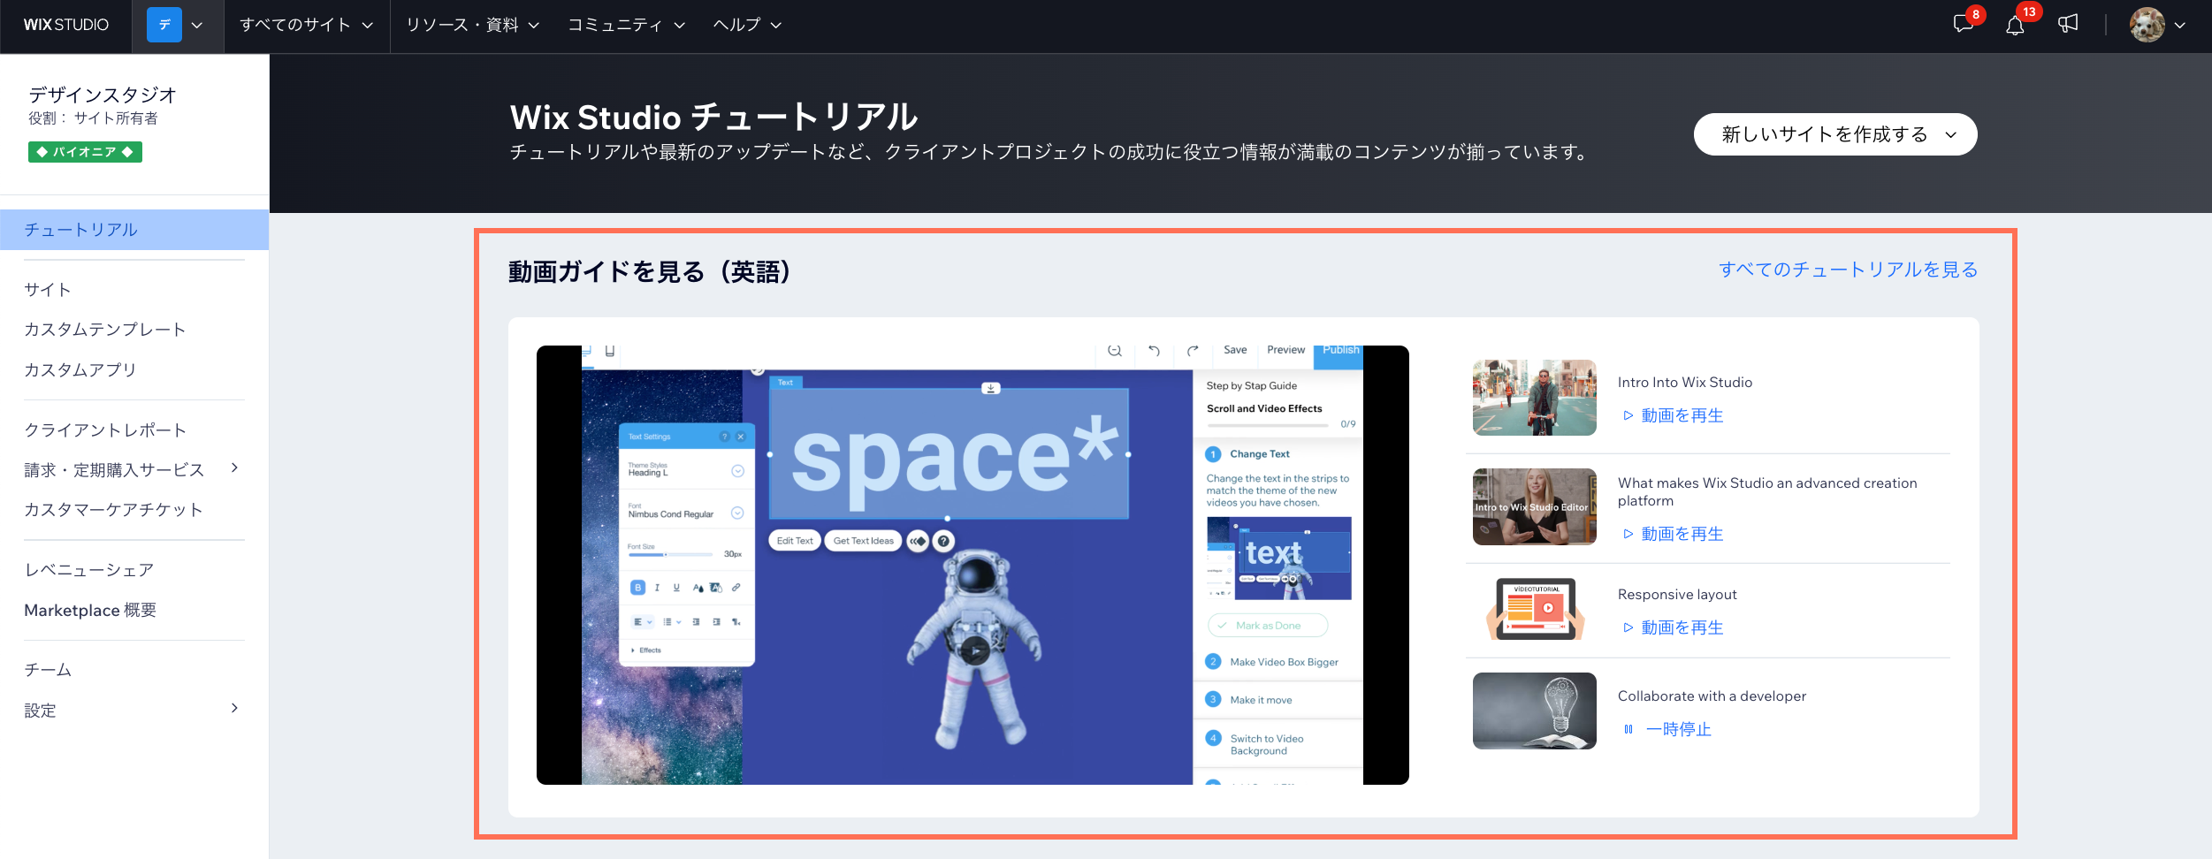Click Collaborate with a developer title

coord(1712,696)
